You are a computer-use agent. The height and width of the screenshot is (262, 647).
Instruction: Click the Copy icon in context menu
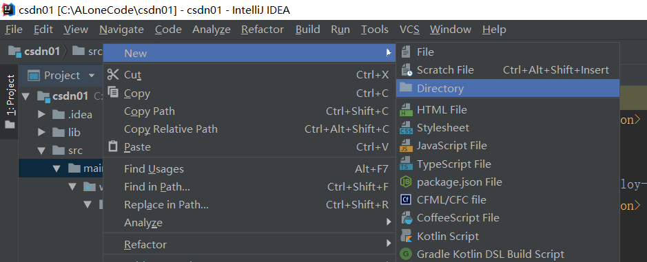pos(112,92)
